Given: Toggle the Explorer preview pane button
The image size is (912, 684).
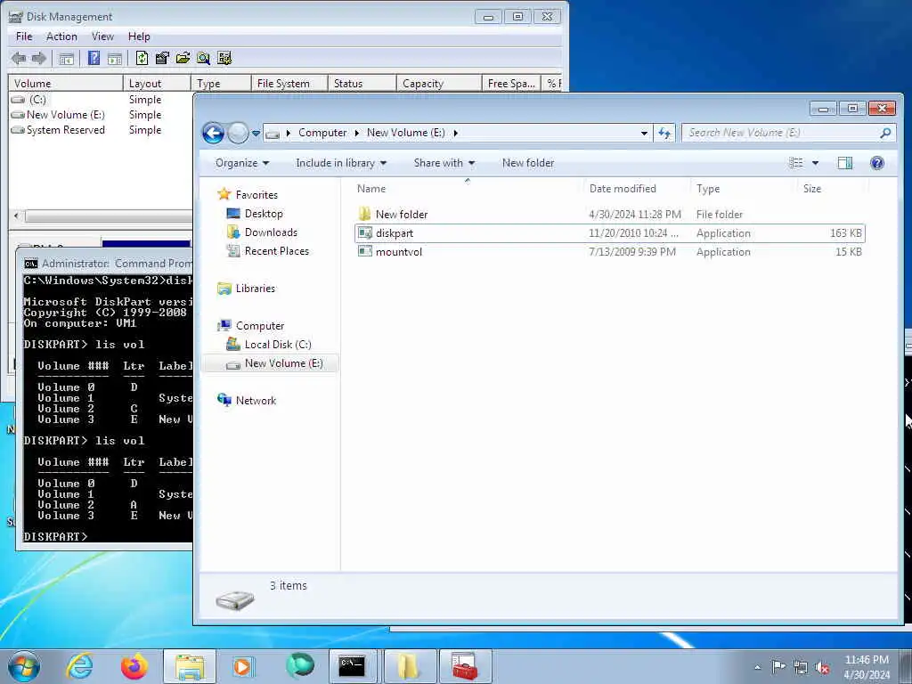Looking at the screenshot, I should [844, 163].
